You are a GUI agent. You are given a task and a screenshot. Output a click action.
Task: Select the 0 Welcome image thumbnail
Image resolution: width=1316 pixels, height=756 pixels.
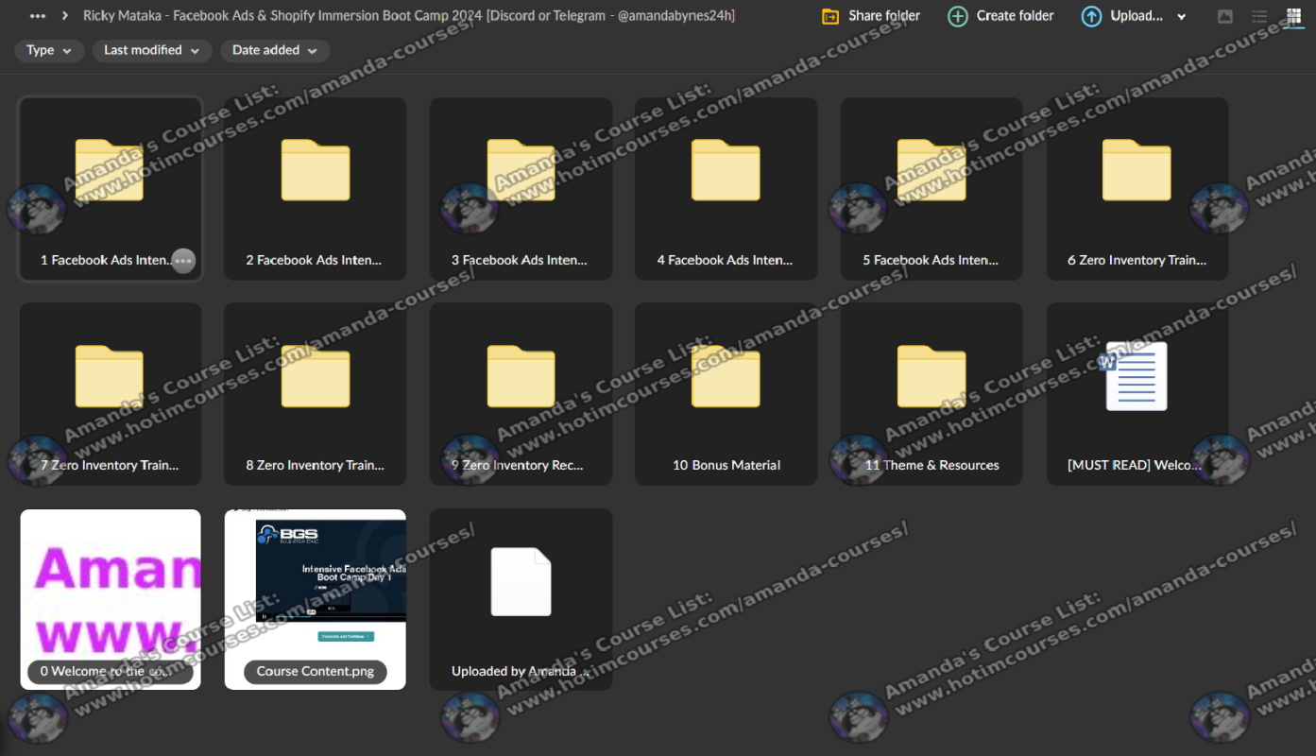point(111,599)
